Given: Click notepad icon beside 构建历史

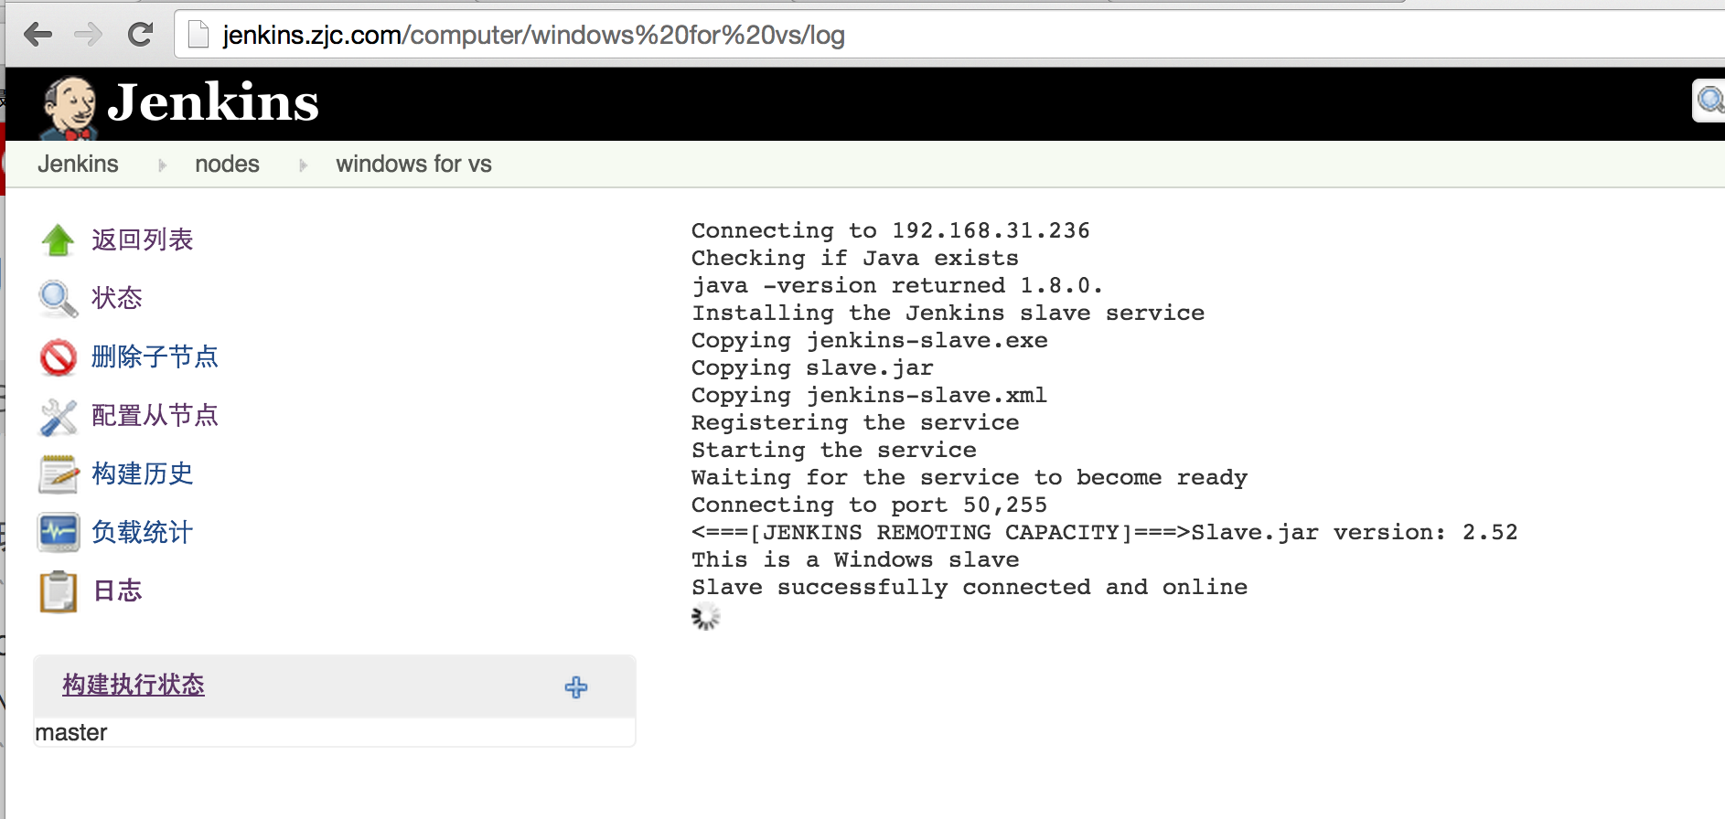Looking at the screenshot, I should (58, 474).
